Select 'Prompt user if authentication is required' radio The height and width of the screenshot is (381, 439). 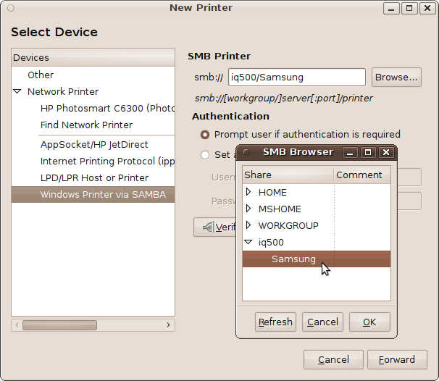click(x=205, y=135)
